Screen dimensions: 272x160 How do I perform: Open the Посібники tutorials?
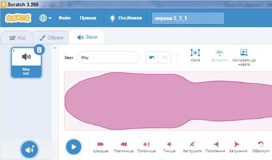point(126,18)
